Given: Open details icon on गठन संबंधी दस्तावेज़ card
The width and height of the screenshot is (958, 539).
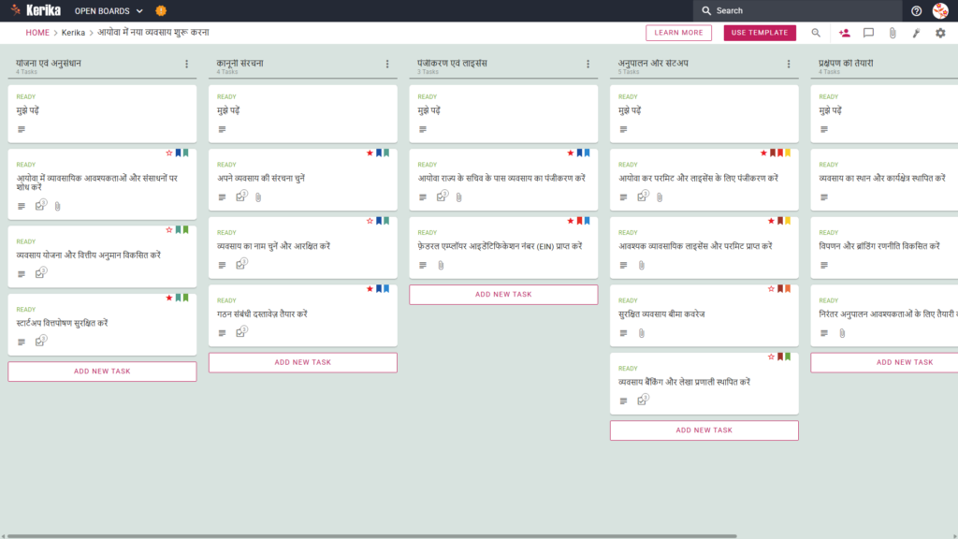Looking at the screenshot, I should point(222,333).
